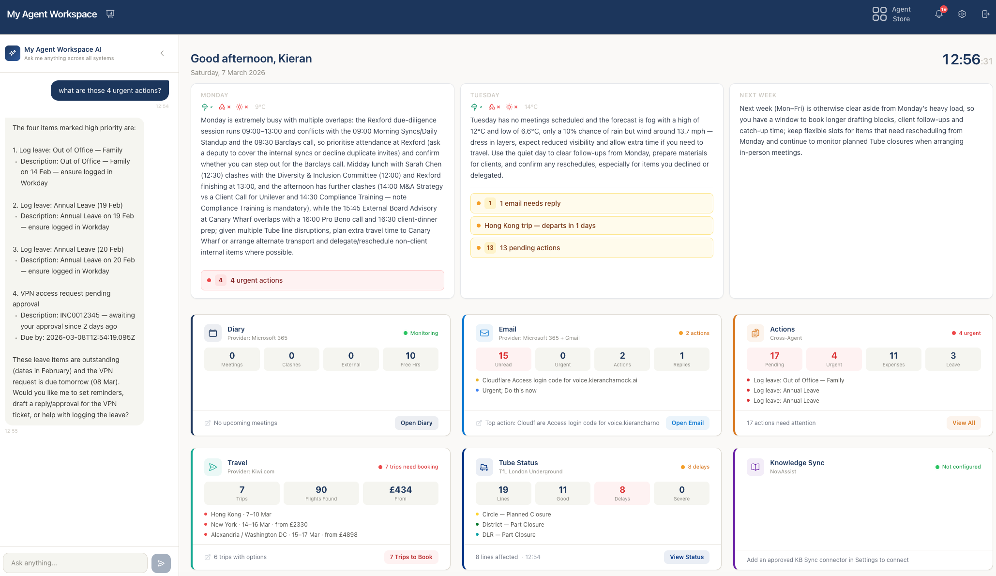Open the Agent Store

(892, 14)
